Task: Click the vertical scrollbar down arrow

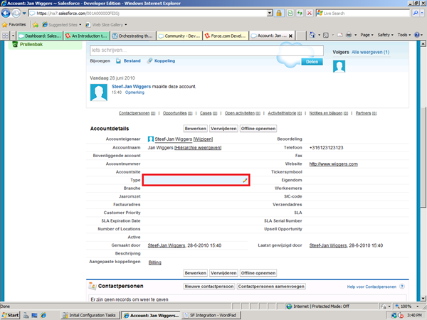Action: click(423, 298)
